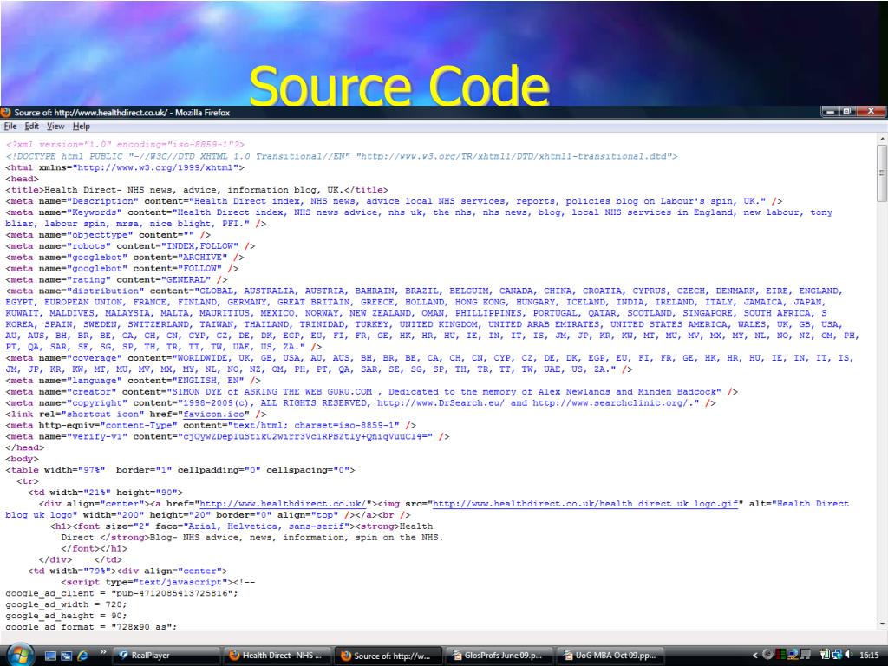Open the health_direct_uk_logo.gif source link
The width and height of the screenshot is (888, 666).
585,504
